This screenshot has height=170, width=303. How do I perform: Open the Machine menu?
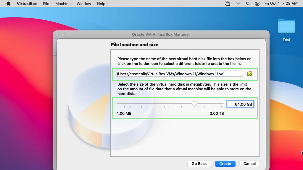click(63, 4)
